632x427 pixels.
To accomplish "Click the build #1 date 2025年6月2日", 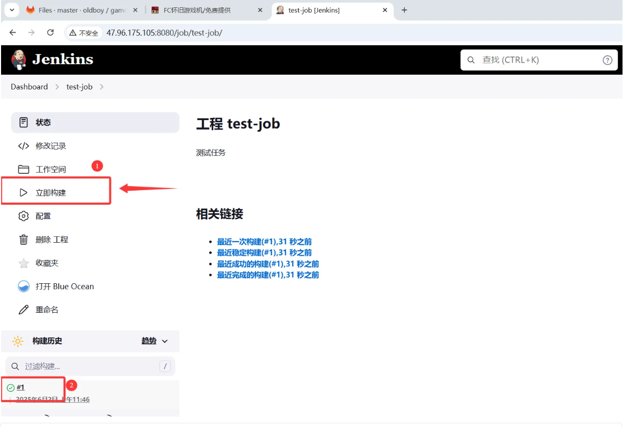I will tap(53, 400).
